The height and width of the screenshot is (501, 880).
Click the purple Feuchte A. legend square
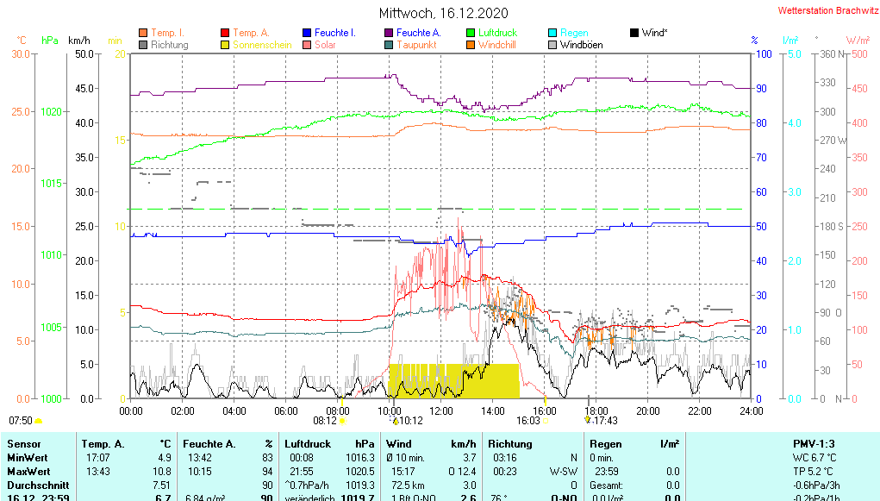pyautogui.click(x=389, y=33)
